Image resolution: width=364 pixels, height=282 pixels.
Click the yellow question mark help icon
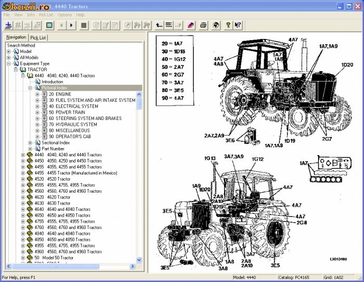(228, 25)
